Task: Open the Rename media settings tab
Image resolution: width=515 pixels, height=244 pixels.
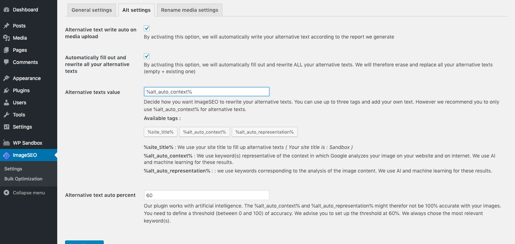Action: tap(190, 10)
